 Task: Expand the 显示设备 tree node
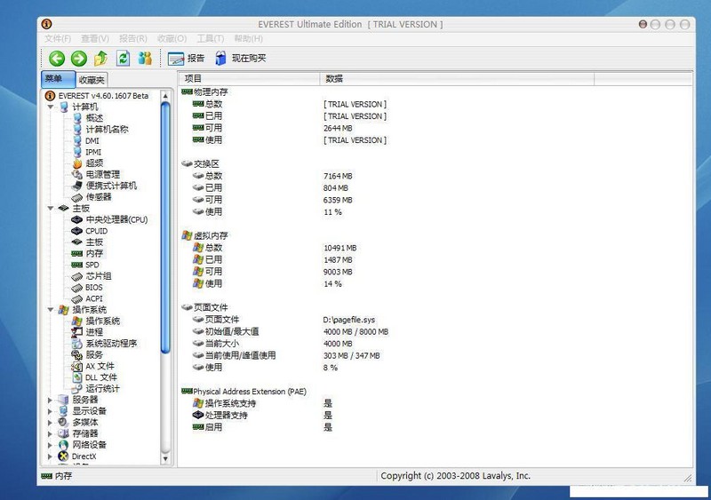pyautogui.click(x=50, y=411)
